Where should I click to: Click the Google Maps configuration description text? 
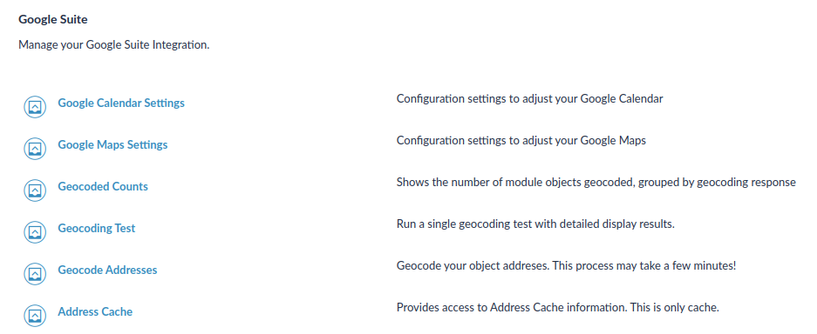coord(521,140)
